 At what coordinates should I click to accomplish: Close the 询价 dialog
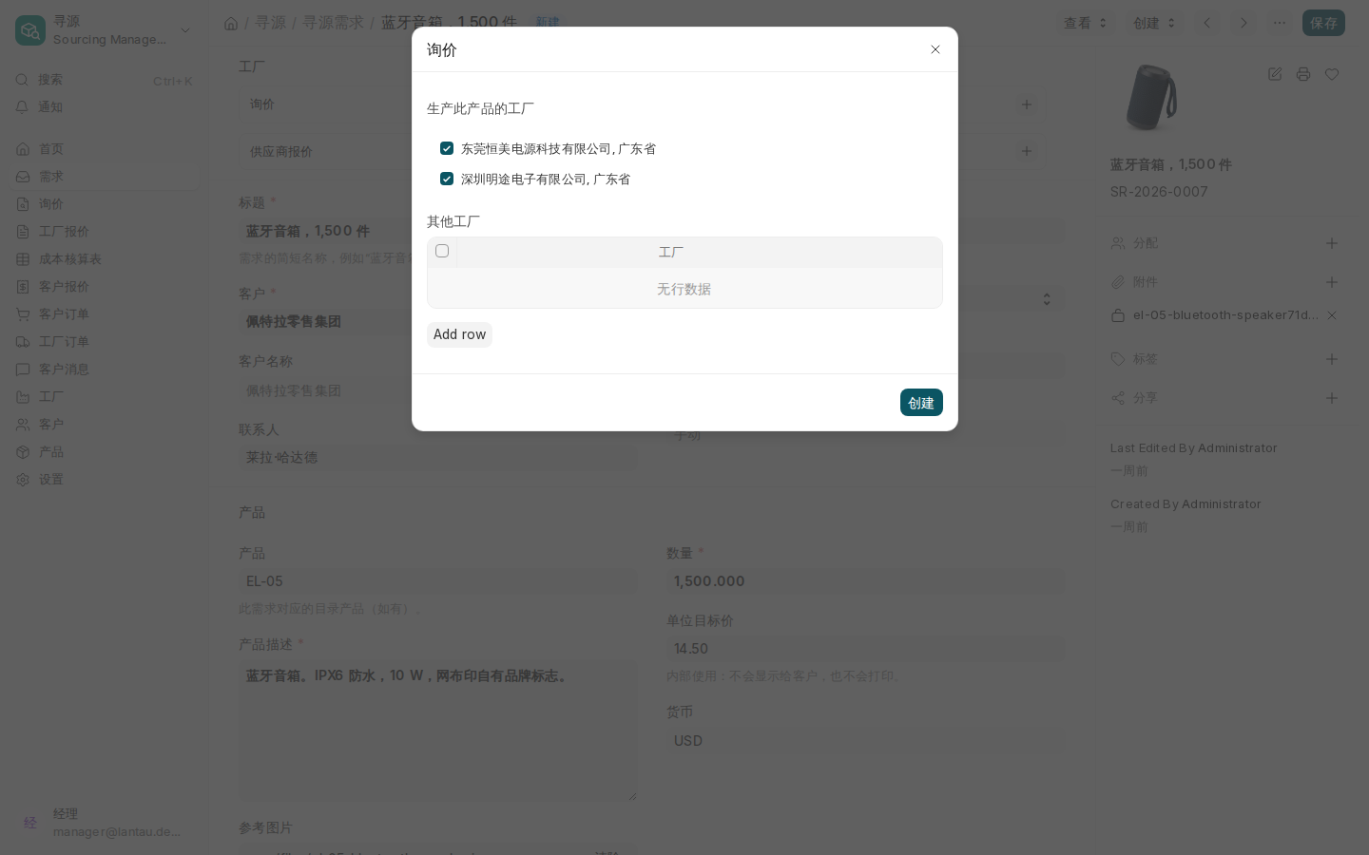935,49
